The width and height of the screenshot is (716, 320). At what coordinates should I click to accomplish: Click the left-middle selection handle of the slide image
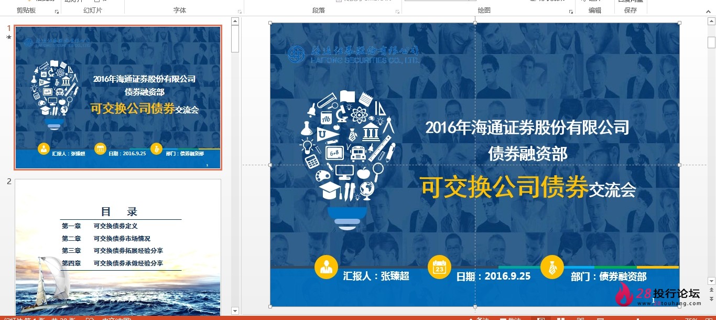click(x=270, y=165)
